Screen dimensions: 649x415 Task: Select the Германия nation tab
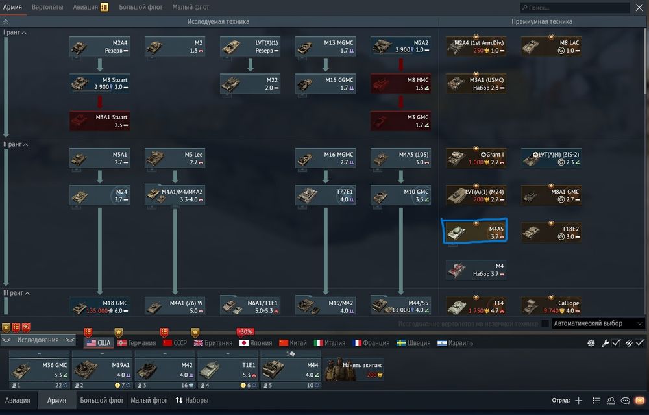pos(136,343)
